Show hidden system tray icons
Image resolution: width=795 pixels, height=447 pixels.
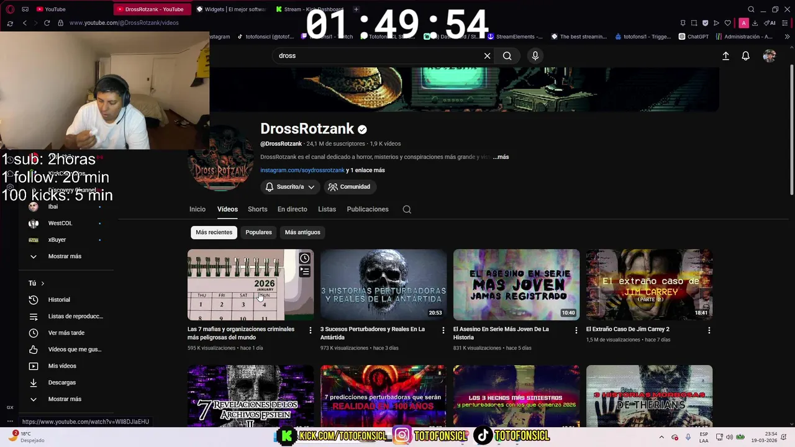point(661,437)
